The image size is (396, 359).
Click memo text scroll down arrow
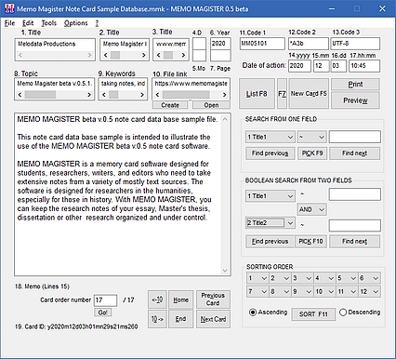pos(225,271)
